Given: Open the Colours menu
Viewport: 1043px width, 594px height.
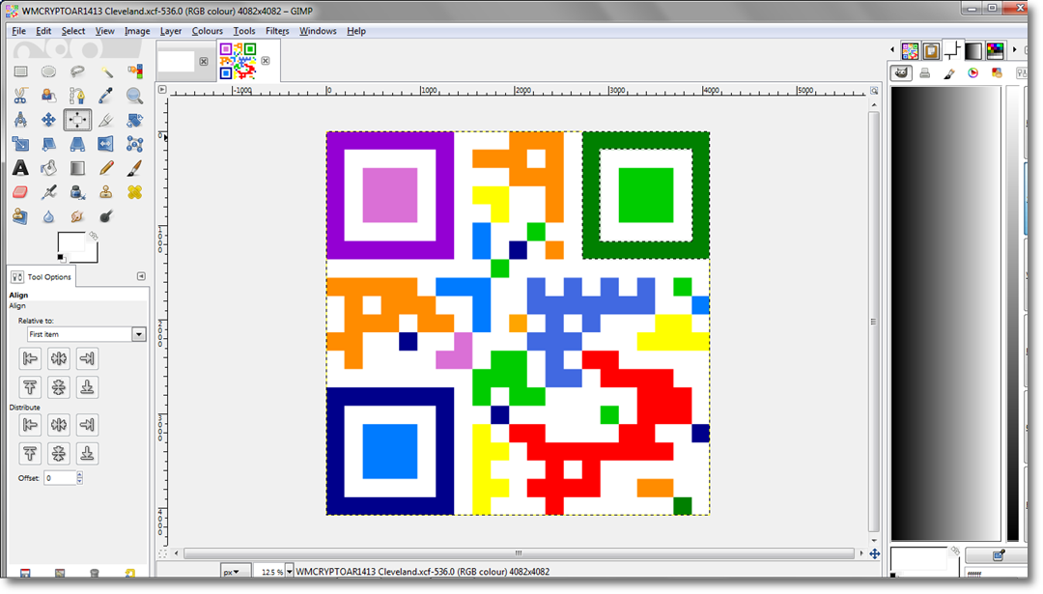Looking at the screenshot, I should click(208, 31).
